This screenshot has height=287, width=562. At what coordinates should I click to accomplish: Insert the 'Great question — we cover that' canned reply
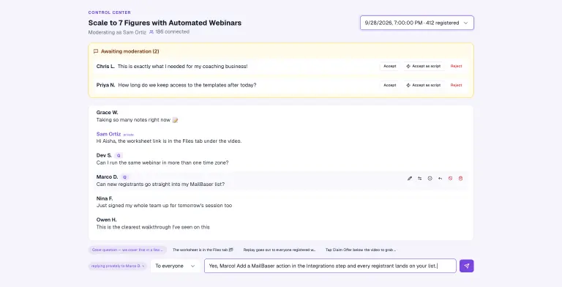pos(127,250)
